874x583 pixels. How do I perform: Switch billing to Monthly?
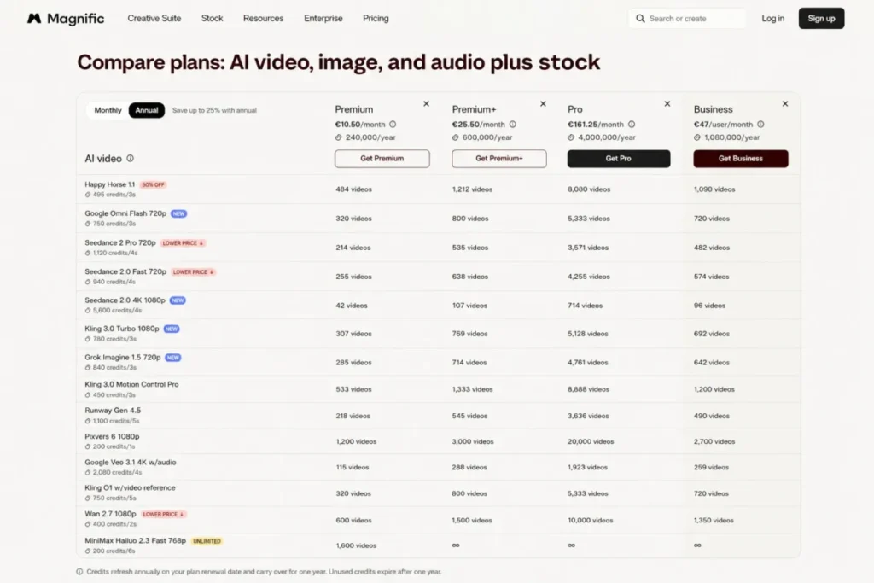pyautogui.click(x=108, y=110)
